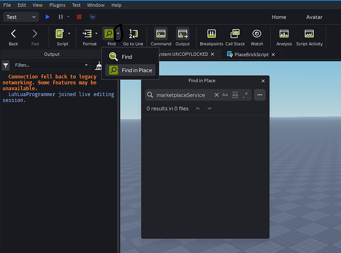Go to previous result with up chevron

pyautogui.click(x=198, y=108)
